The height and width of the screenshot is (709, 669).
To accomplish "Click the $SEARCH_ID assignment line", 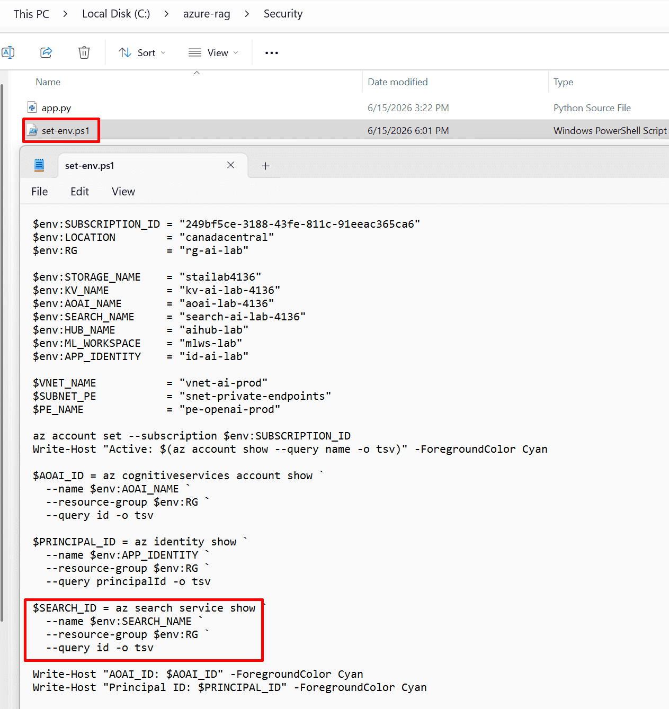I will tap(149, 608).
